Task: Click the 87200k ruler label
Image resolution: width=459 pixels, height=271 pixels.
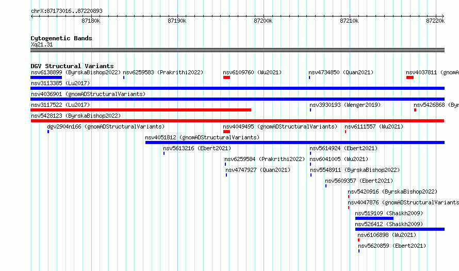Action: (263, 21)
